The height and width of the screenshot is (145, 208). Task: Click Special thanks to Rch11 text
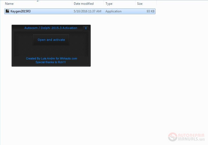51,62
